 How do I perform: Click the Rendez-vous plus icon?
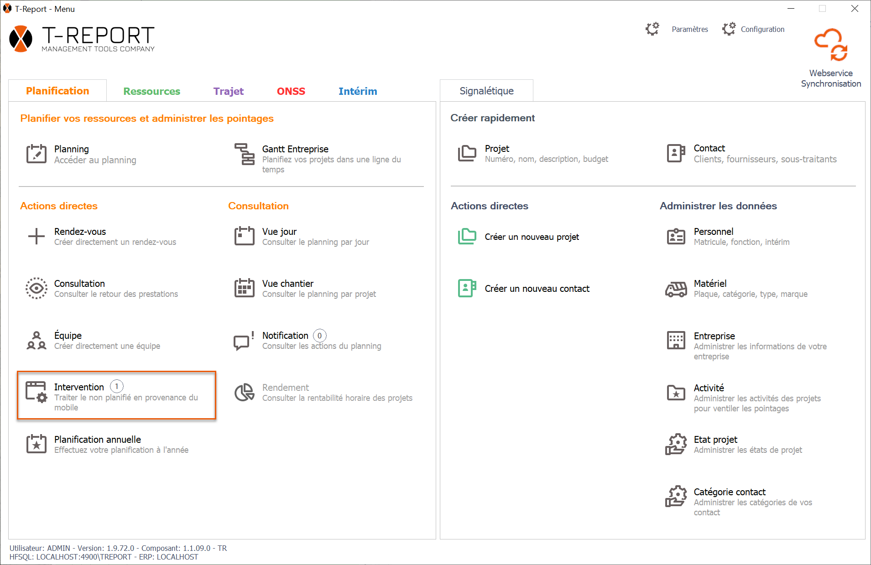37,236
